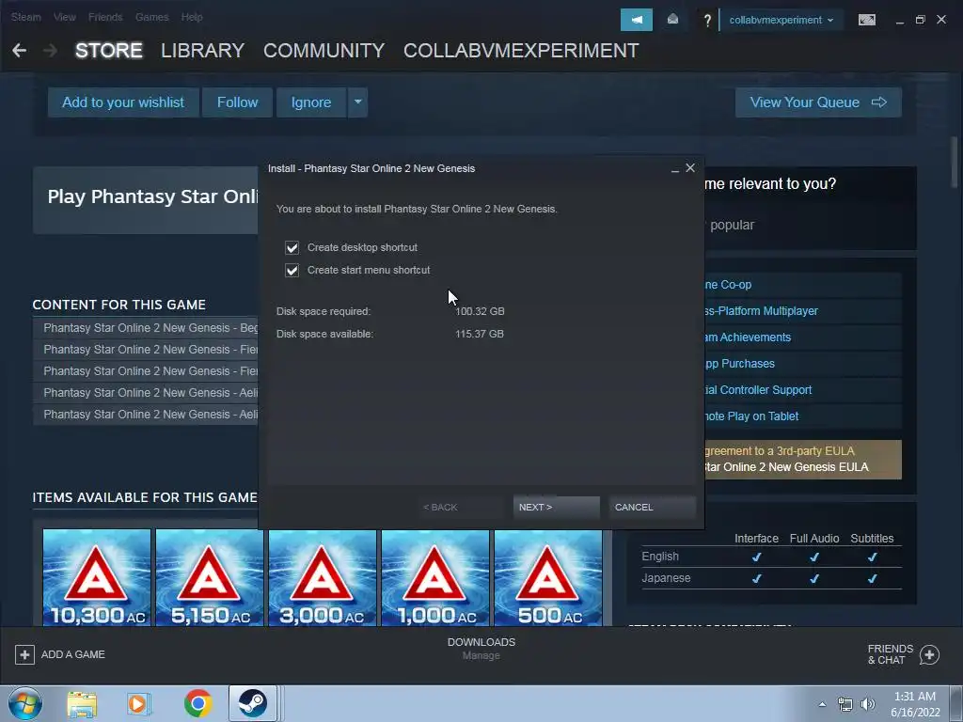Switch to Big Picture mode icon

(866, 20)
